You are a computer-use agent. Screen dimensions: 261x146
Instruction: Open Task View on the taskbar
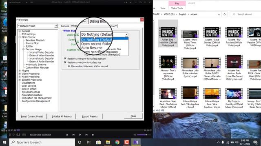click(89, 142)
